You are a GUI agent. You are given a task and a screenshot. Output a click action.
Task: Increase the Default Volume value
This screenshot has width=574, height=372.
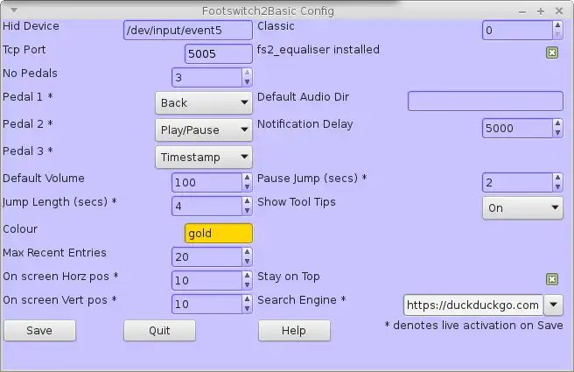(x=247, y=178)
